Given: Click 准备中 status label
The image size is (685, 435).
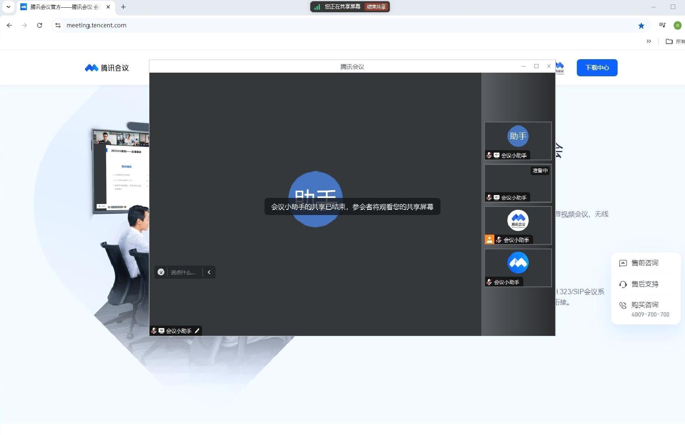Looking at the screenshot, I should pos(540,171).
